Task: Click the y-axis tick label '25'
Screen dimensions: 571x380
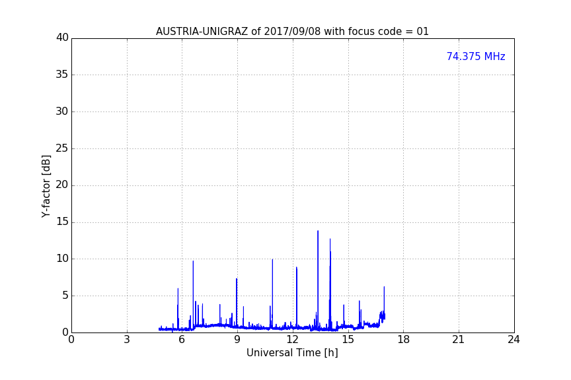Action: (x=62, y=148)
